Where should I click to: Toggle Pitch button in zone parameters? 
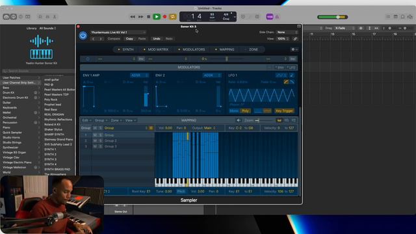pyautogui.click(x=181, y=191)
